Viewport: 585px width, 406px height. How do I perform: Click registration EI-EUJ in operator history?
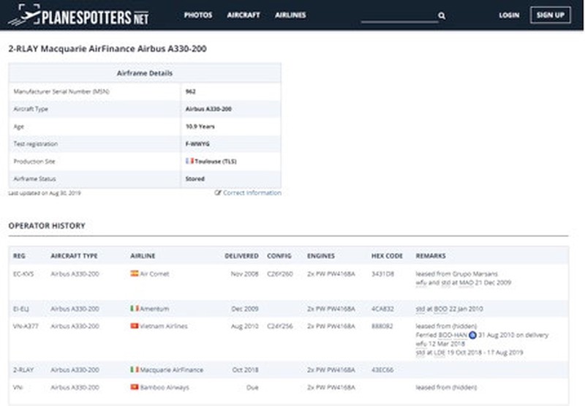tap(21, 309)
